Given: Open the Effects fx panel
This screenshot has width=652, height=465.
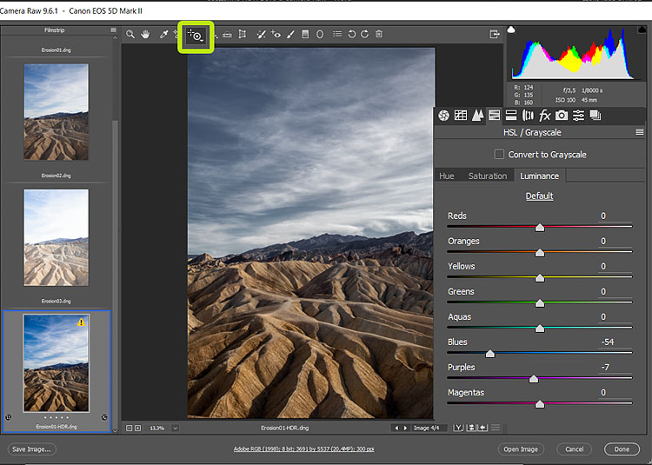Looking at the screenshot, I should [545, 116].
